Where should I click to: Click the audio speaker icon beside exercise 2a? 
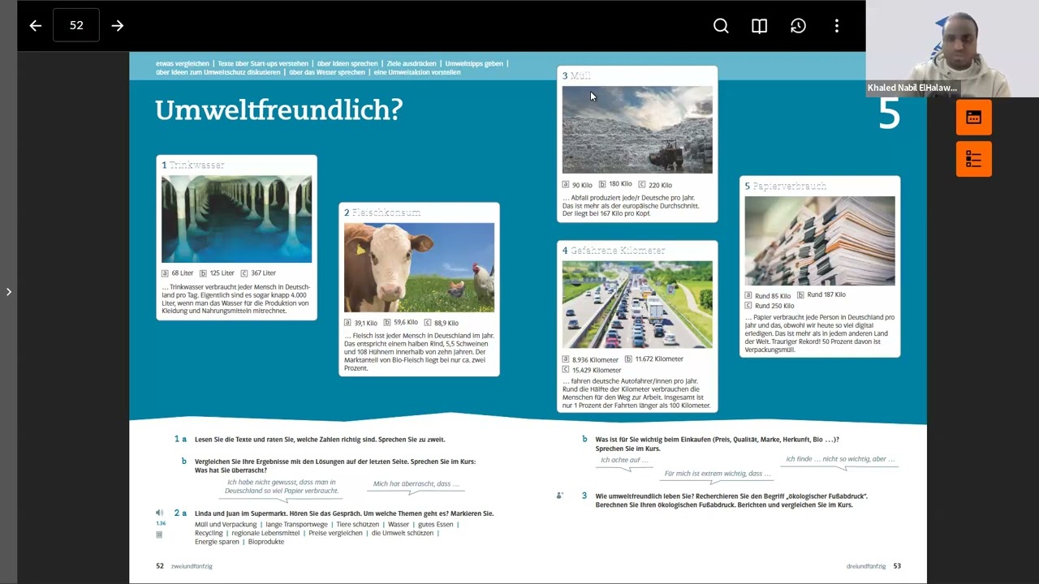[159, 513]
